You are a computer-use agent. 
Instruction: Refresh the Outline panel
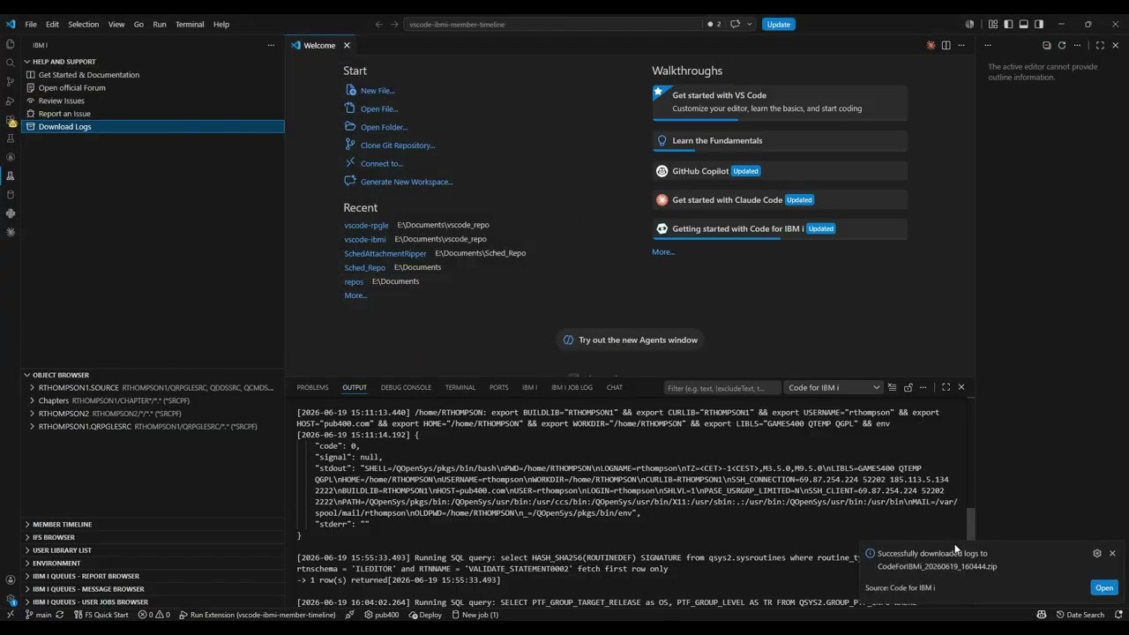click(x=1062, y=45)
